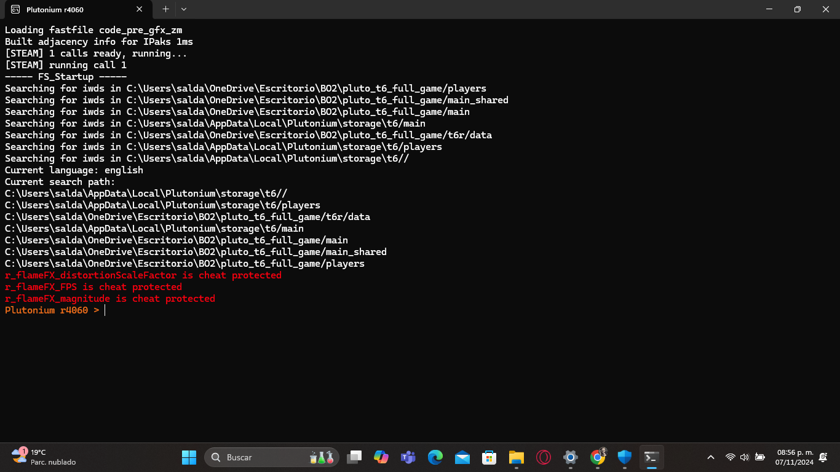The height and width of the screenshot is (472, 840).
Task: Click the 'Current language: english' line
Action: click(x=74, y=170)
